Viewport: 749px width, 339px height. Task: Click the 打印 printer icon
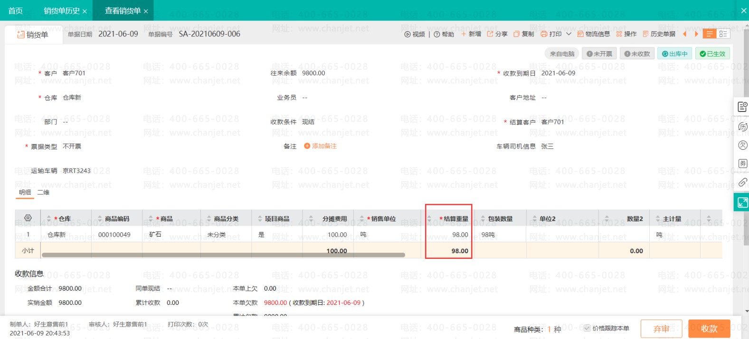point(544,34)
